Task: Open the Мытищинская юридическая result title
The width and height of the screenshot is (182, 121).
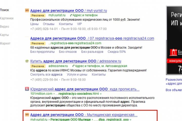Action: [84, 115]
